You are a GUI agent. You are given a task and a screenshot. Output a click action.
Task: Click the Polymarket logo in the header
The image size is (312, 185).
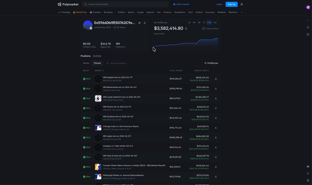click(x=68, y=4)
